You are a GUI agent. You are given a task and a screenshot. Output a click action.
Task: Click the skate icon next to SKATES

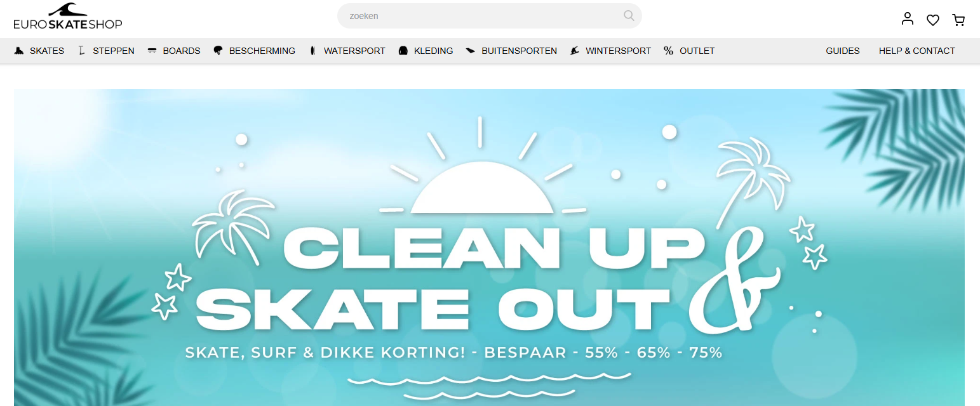(x=19, y=50)
